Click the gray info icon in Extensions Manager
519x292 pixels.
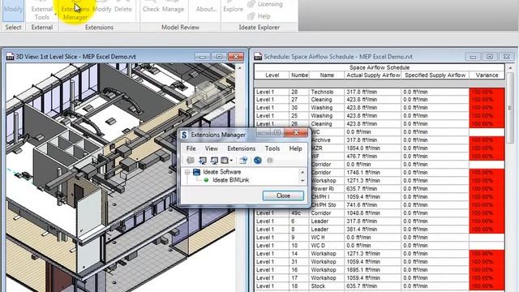[269, 161]
